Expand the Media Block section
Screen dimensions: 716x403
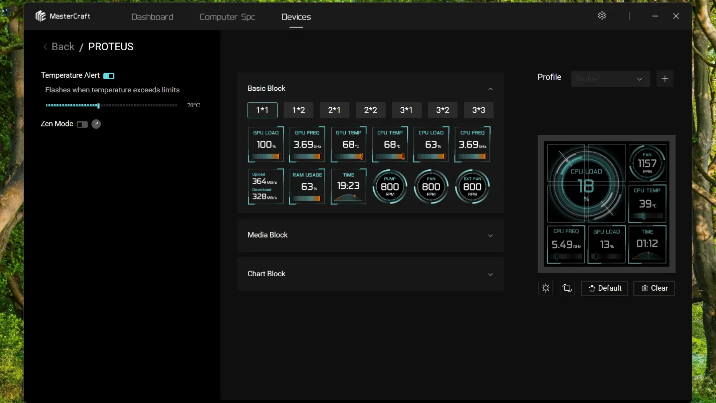pos(371,235)
